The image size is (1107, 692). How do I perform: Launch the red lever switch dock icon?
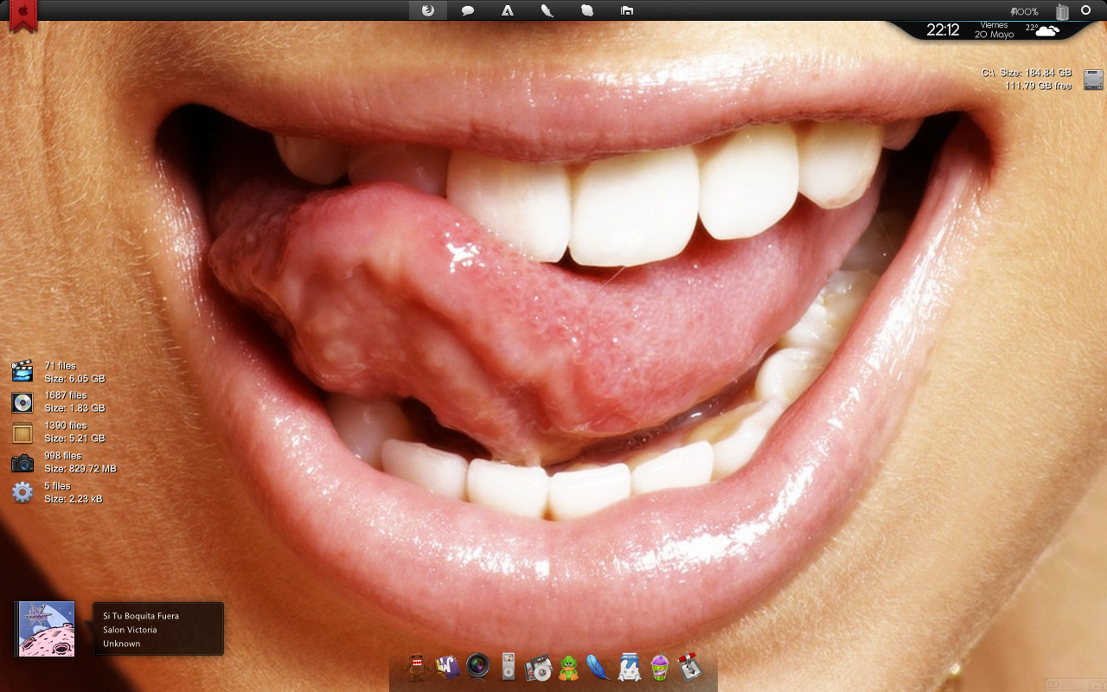689,667
